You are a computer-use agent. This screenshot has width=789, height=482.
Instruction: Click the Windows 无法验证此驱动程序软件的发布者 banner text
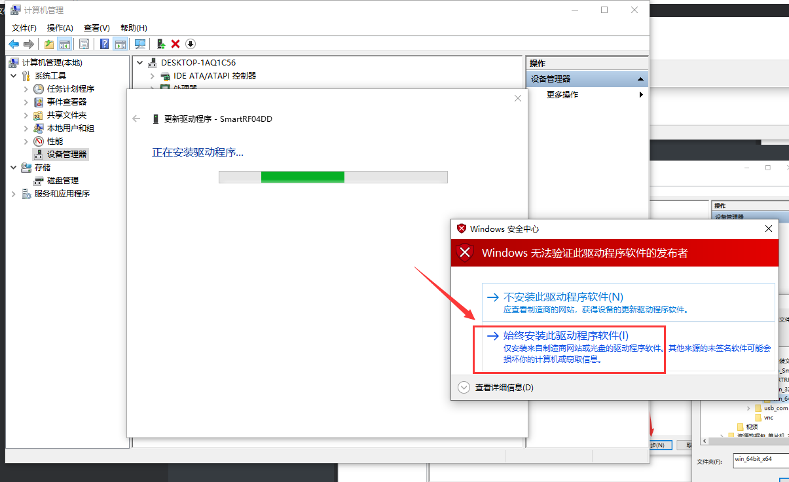pos(585,253)
